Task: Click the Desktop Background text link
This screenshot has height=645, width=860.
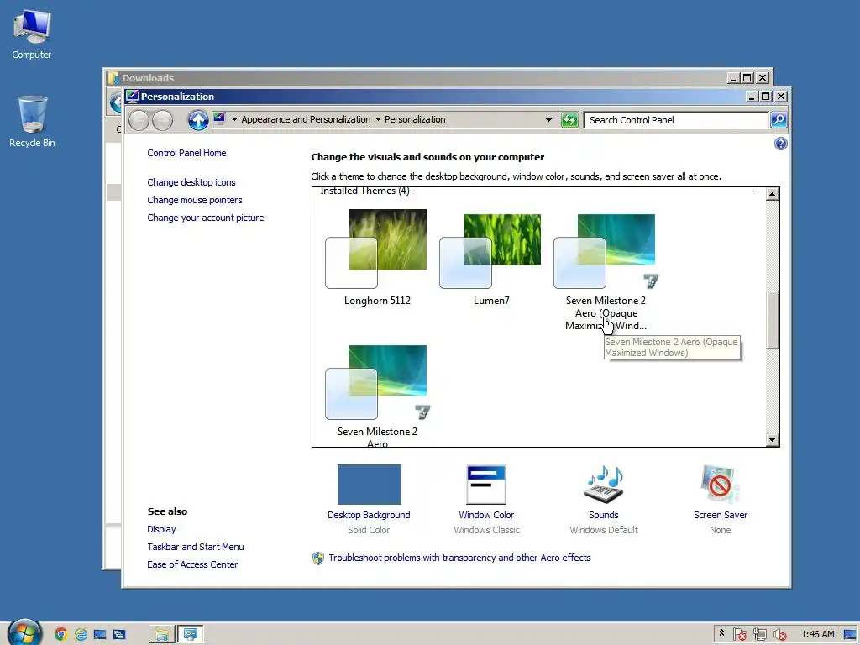Action: click(369, 515)
